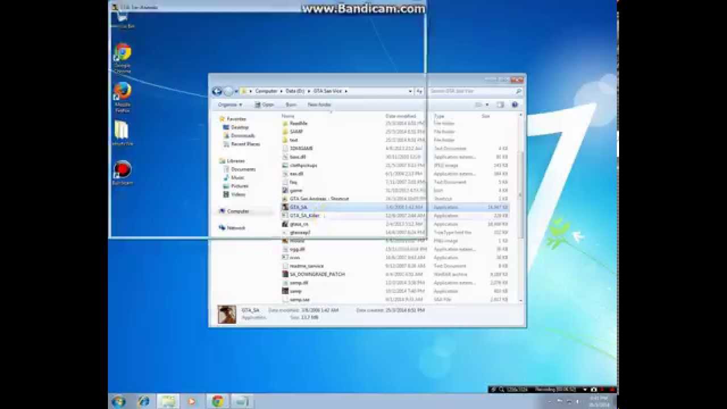Click the Explorer help question-mark icon

click(x=515, y=105)
